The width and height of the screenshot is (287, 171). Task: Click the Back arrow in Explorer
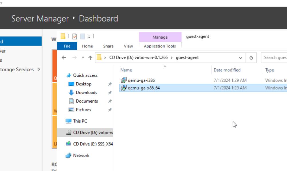[64, 57]
